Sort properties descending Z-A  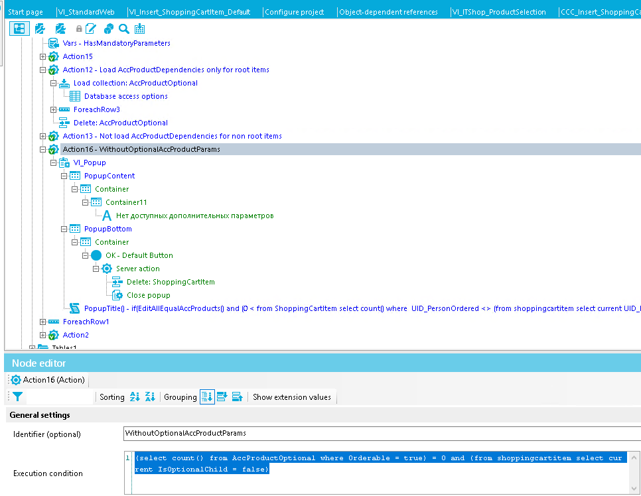150,397
